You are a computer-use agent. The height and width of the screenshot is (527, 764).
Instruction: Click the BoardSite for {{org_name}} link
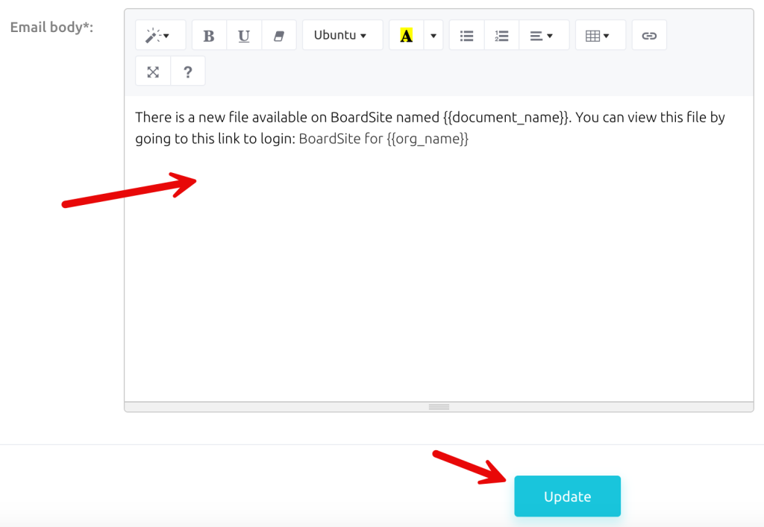coord(383,139)
